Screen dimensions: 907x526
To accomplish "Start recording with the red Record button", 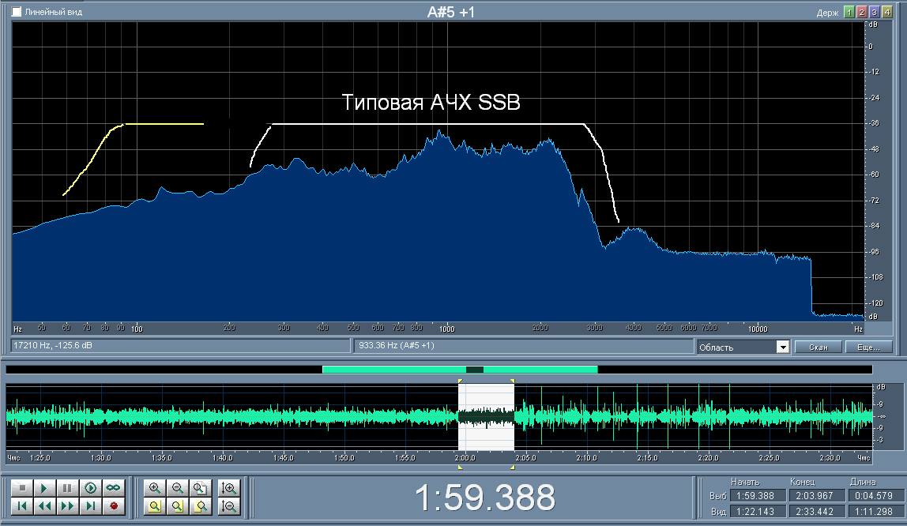I will tap(114, 506).
